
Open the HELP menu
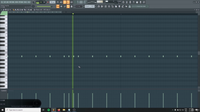point(29,2)
